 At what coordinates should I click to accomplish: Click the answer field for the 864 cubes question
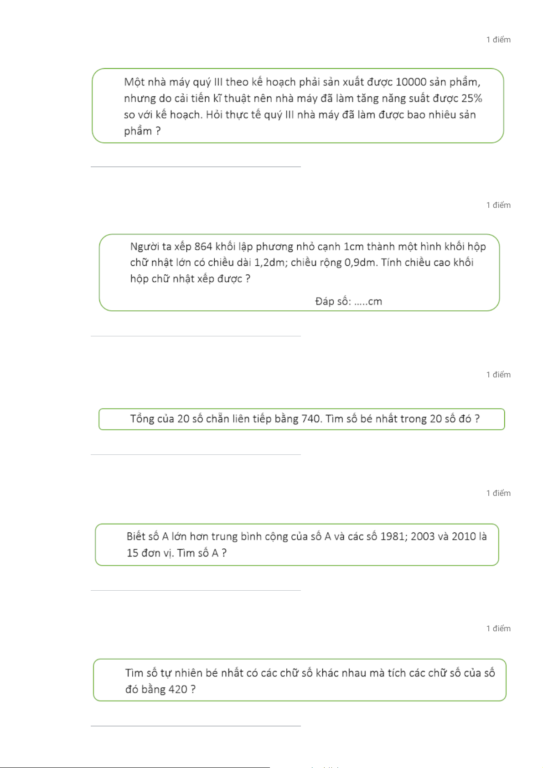tap(196, 331)
